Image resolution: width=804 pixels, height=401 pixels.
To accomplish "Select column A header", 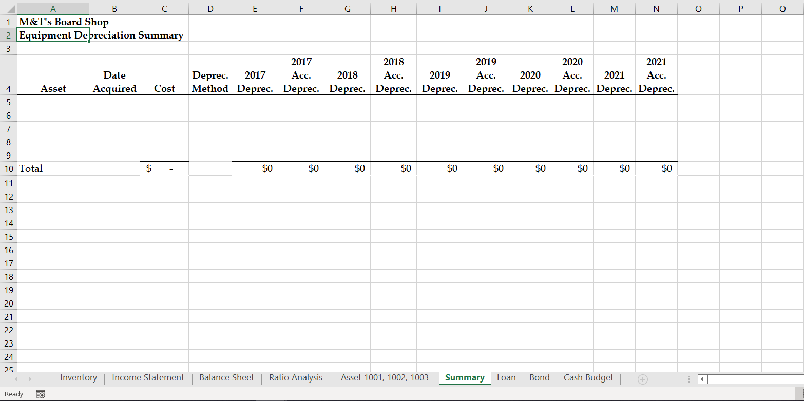I will 53,8.
